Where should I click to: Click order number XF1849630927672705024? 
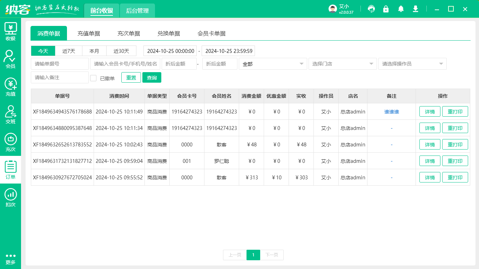(x=62, y=178)
